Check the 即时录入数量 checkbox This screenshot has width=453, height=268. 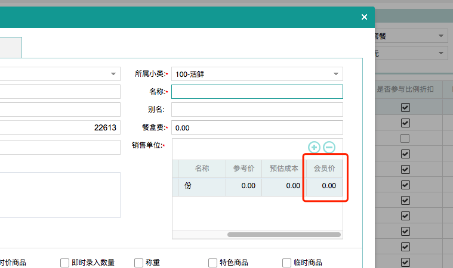[x=65, y=263]
